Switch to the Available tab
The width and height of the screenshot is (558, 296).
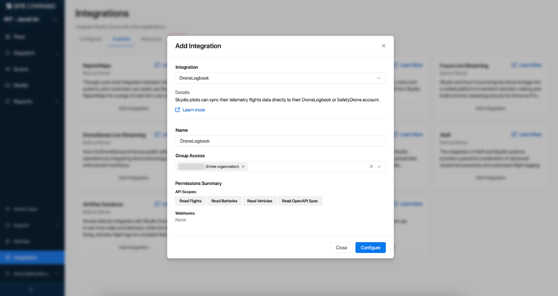pos(121,39)
